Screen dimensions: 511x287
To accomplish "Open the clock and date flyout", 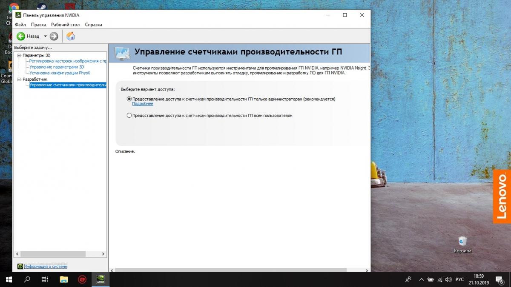I will click(x=479, y=279).
